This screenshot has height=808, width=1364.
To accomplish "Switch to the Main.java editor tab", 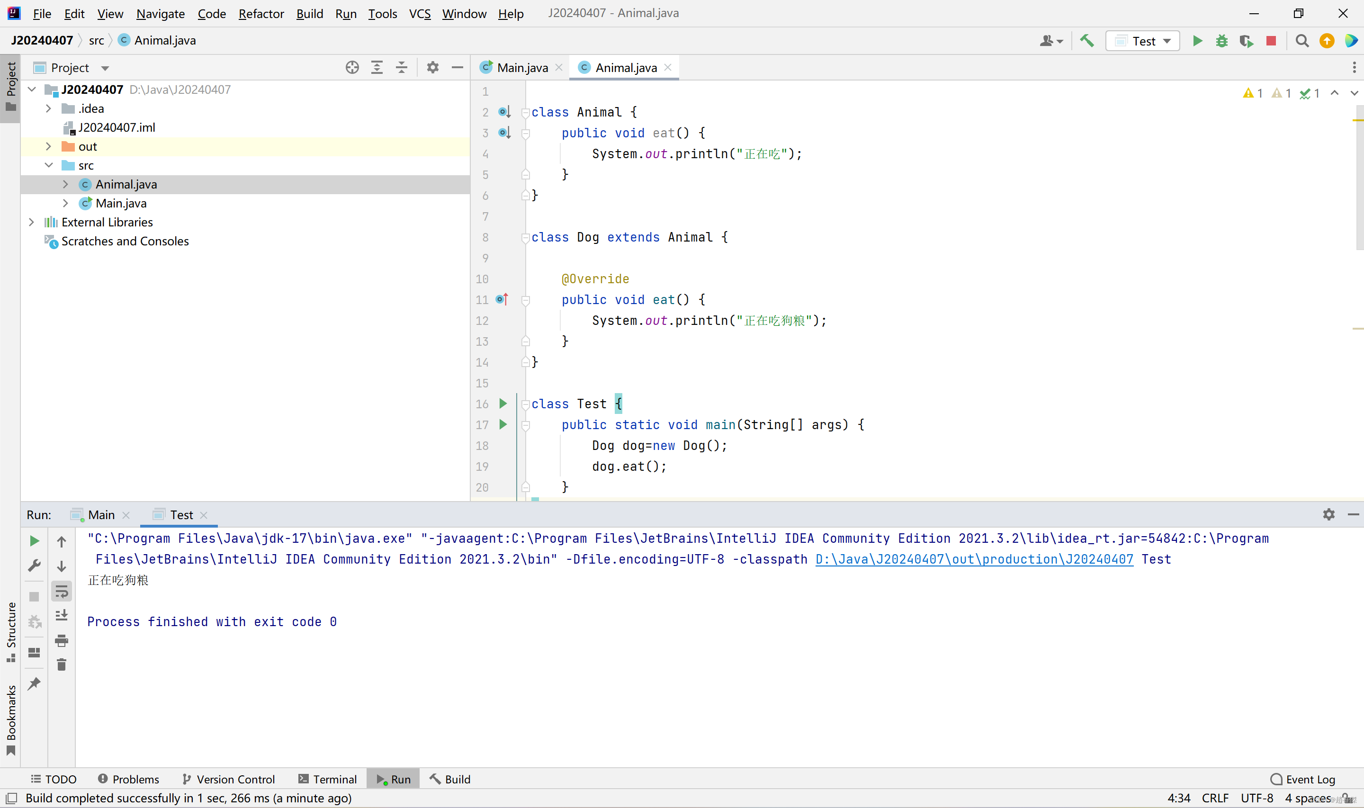I will click(x=521, y=68).
